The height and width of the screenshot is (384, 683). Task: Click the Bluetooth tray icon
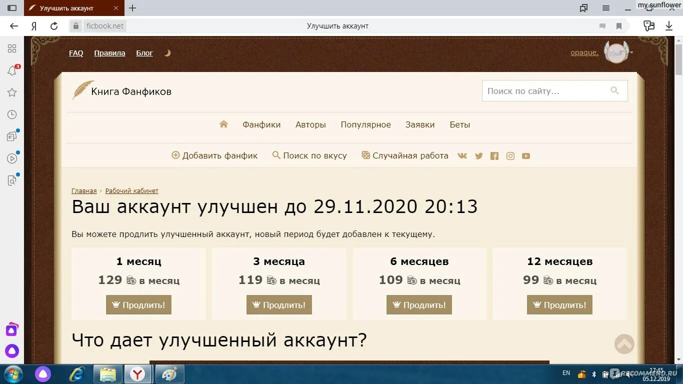[594, 373]
